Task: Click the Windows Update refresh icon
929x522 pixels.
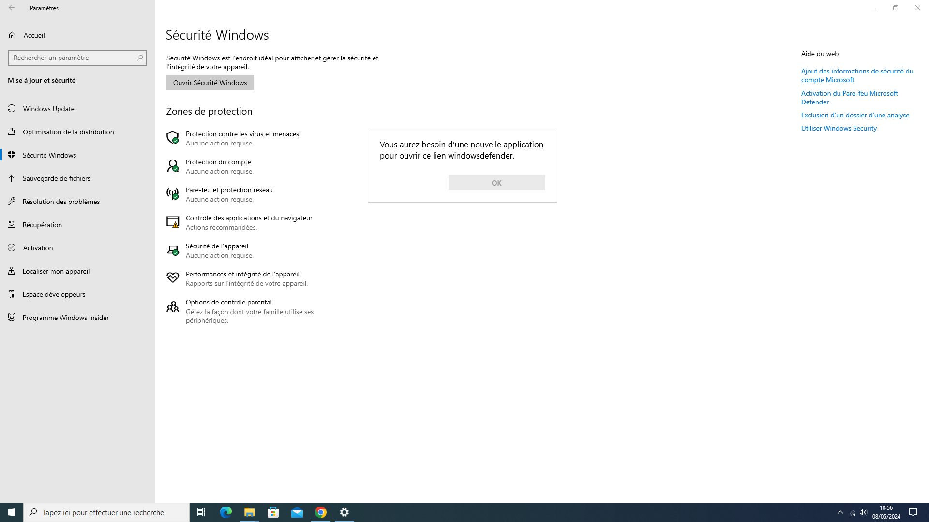Action: click(x=12, y=109)
